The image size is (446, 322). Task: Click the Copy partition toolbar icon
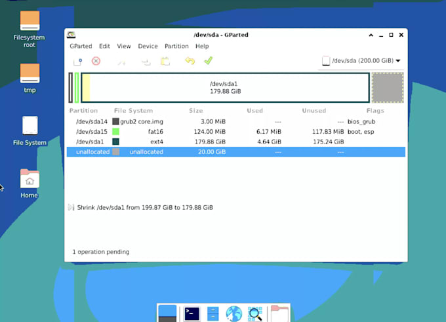coord(146,61)
